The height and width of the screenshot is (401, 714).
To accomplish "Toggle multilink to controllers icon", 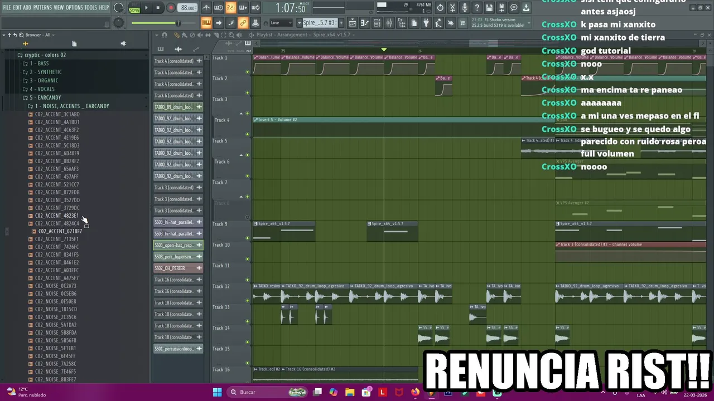I will tap(255, 23).
